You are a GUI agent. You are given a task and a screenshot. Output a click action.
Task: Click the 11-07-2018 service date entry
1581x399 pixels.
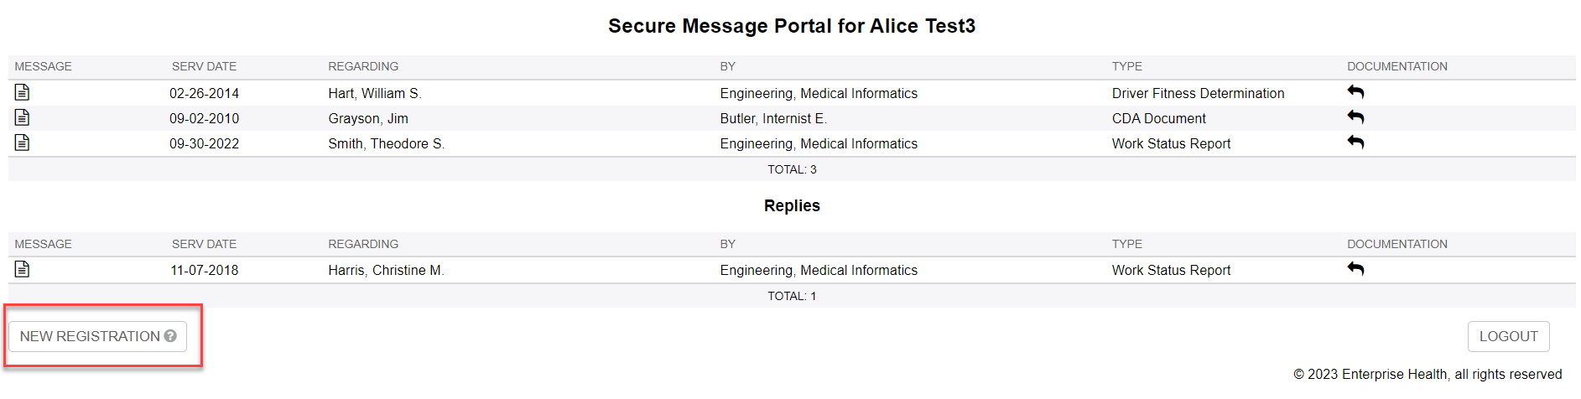(x=204, y=270)
